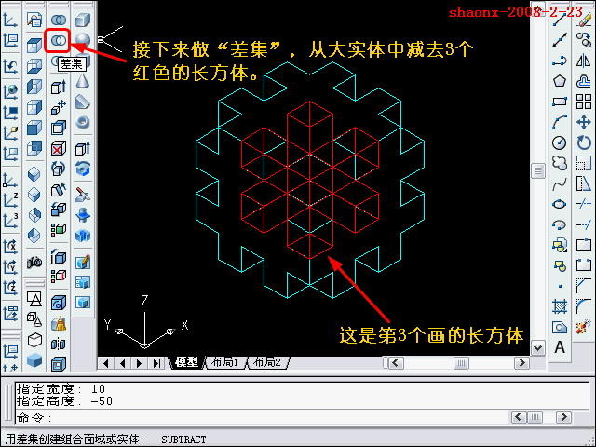This screenshot has height=447, width=596.
Task: Click horizontal scrollbar left arrow under drawing
Action: pyautogui.click(x=396, y=363)
